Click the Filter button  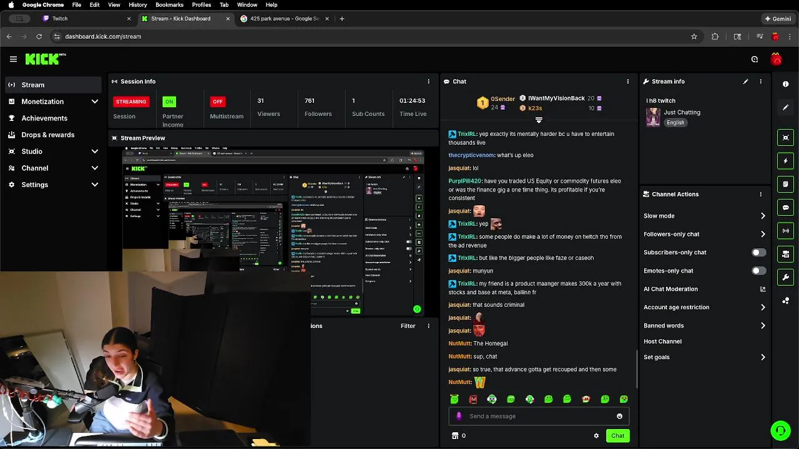pyautogui.click(x=408, y=326)
